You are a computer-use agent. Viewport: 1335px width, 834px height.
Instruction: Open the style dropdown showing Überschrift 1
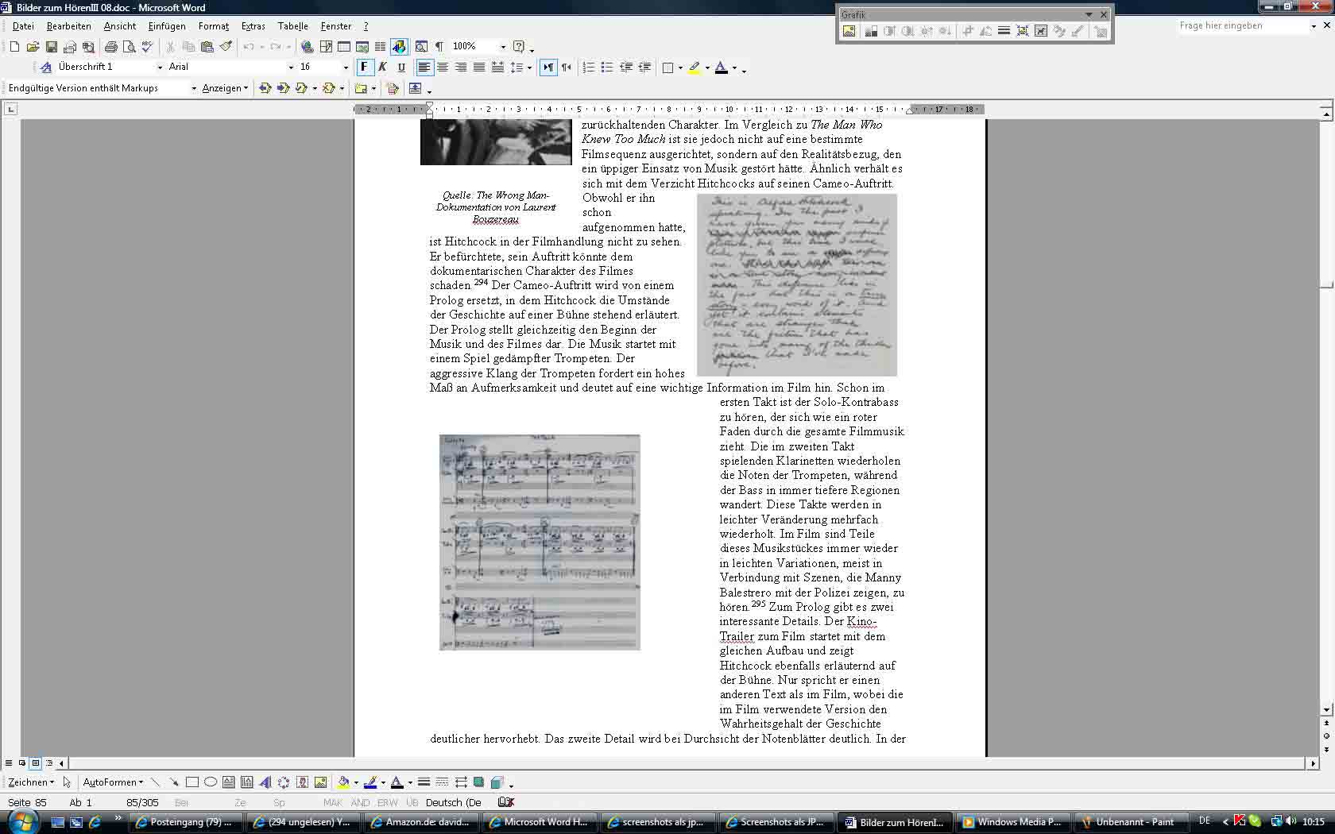159,68
